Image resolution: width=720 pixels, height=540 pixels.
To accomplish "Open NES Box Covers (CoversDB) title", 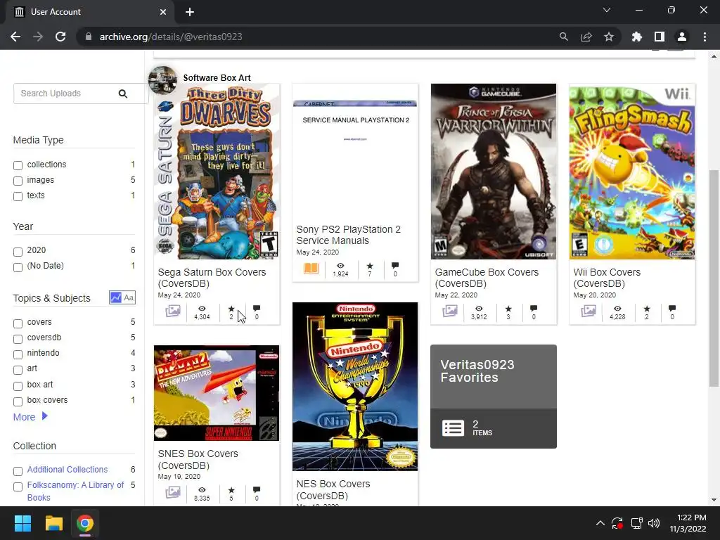I will coord(333,489).
